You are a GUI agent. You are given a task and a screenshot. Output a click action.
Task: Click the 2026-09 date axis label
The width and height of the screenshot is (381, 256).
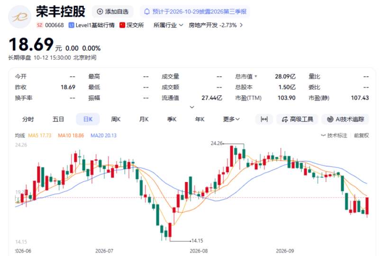pos(285,251)
